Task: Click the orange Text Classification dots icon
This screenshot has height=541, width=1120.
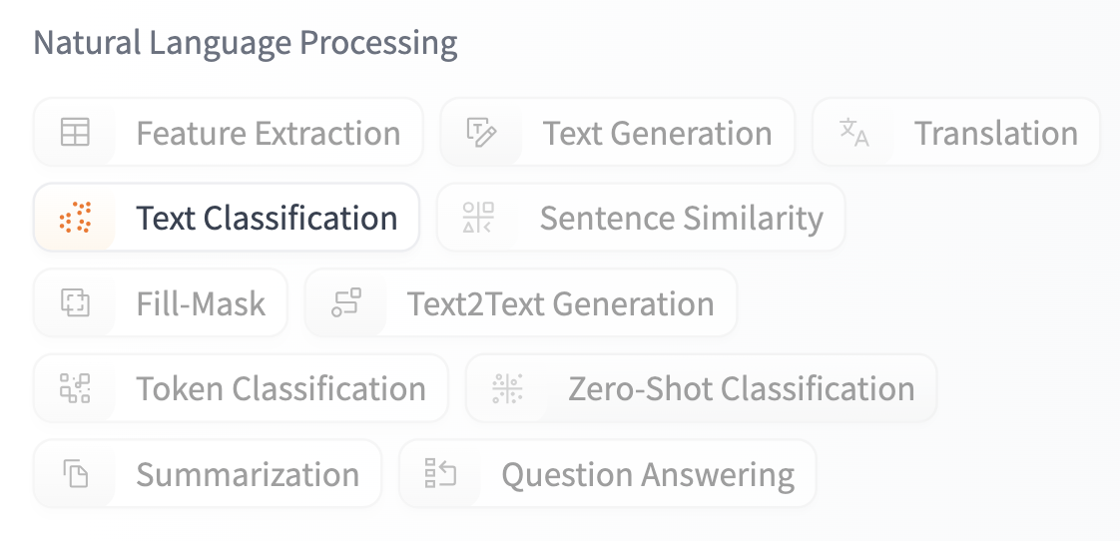Action: (x=75, y=218)
